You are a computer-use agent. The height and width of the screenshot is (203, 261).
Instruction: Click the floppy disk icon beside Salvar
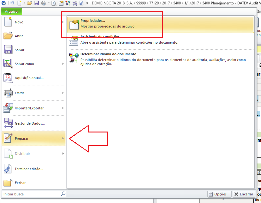point(8,49)
